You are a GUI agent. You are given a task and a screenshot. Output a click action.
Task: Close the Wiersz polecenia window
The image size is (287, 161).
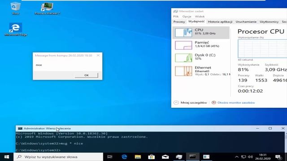283,128
